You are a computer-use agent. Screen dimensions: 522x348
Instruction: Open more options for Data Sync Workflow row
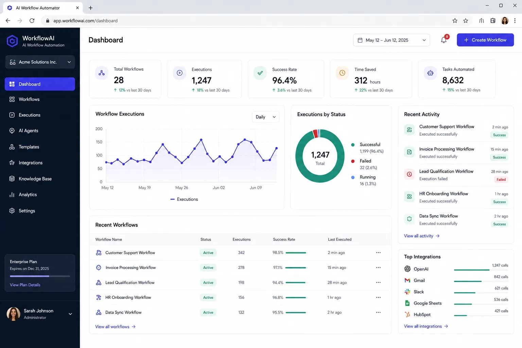pos(378,312)
